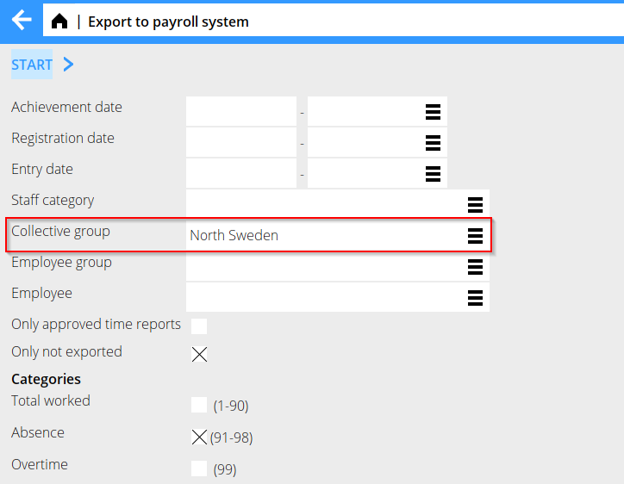The height and width of the screenshot is (484, 624).
Task: Tick the Overtime category checkbox
Action: (199, 468)
